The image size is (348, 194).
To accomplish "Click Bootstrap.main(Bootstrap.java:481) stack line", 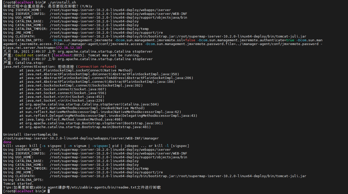I will click(x=85, y=127).
